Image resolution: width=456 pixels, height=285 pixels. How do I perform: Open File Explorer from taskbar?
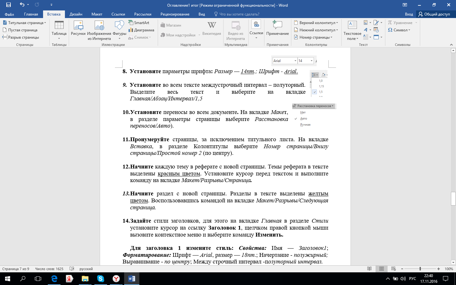[x=85, y=279]
